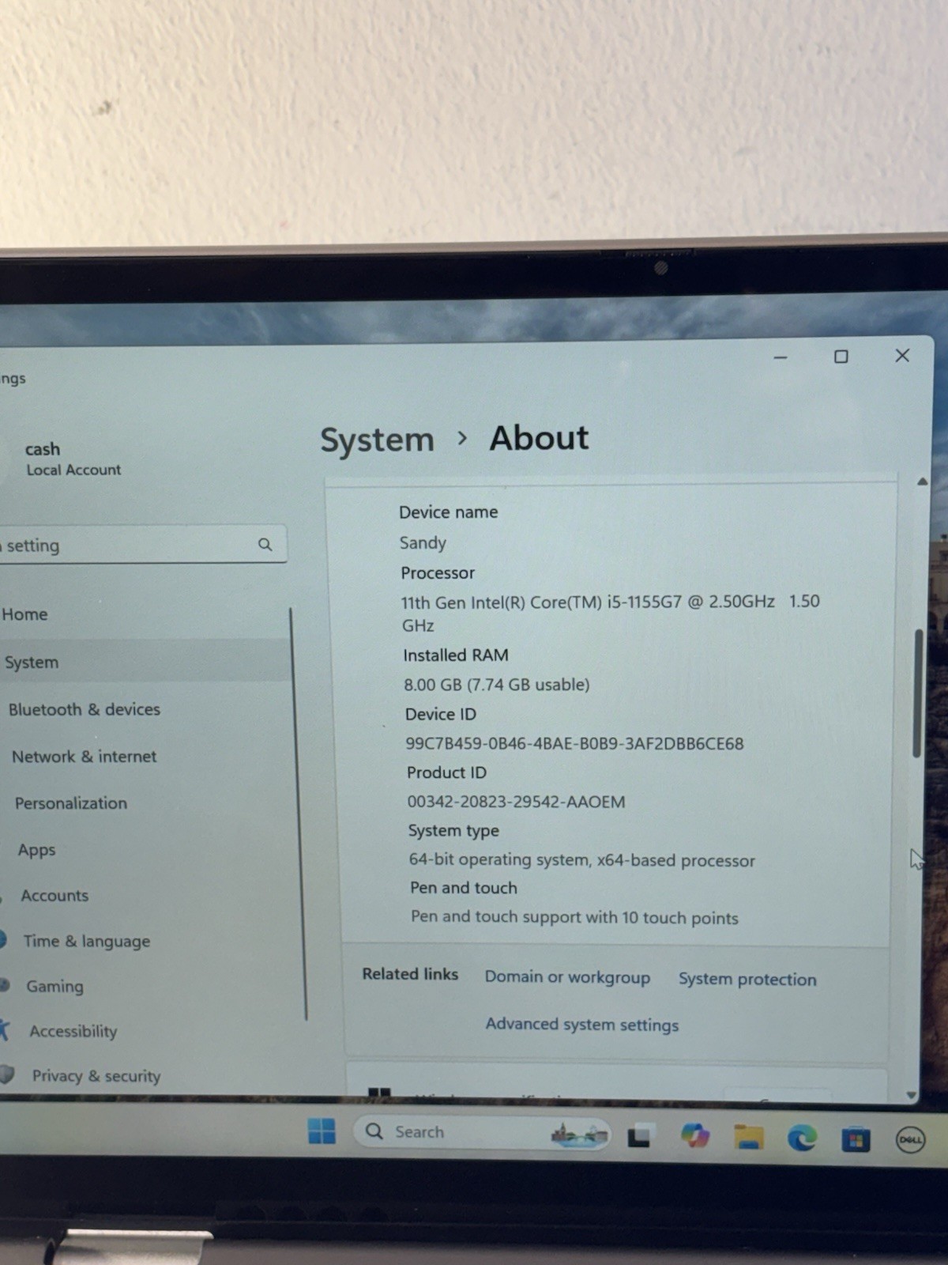Open Gaming settings
948x1265 pixels.
[55, 986]
